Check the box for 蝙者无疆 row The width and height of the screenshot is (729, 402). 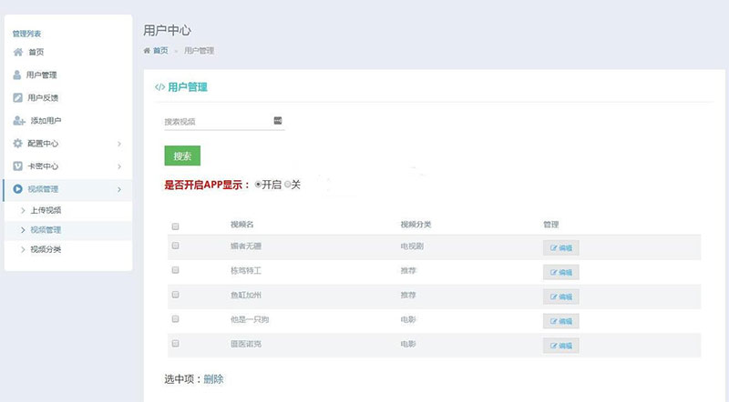tap(176, 246)
